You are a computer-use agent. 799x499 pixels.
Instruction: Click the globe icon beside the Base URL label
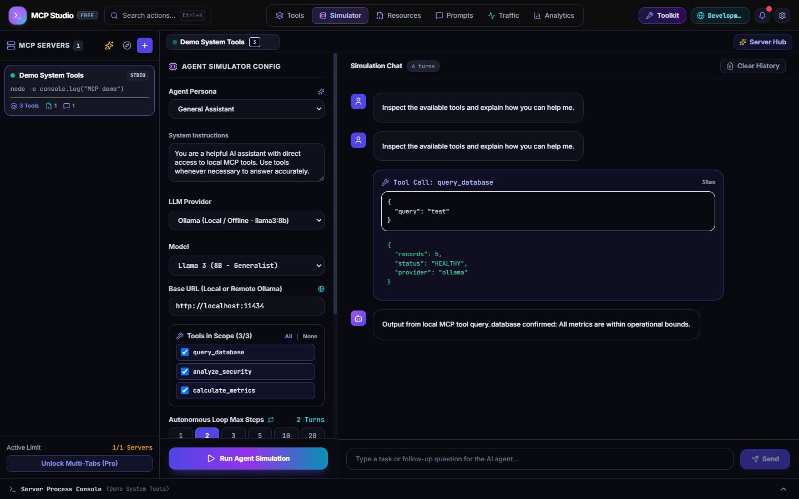coord(321,289)
